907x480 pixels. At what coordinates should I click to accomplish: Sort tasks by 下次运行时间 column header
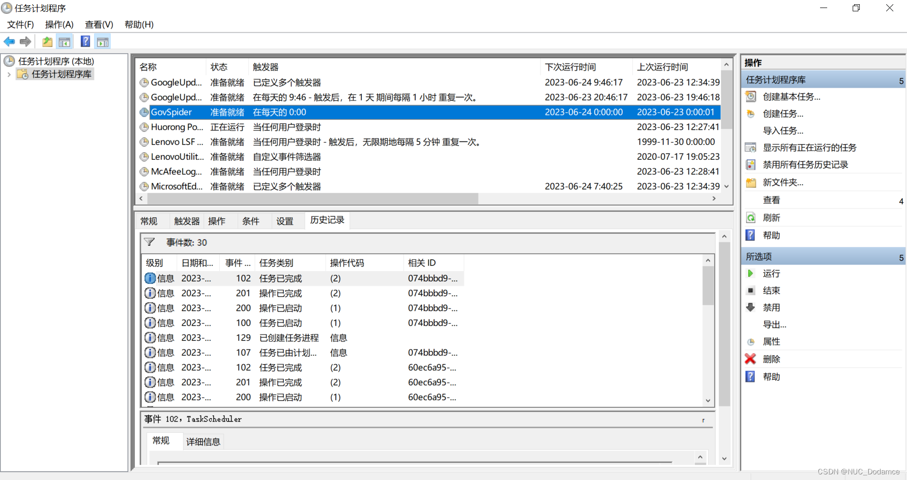point(586,67)
